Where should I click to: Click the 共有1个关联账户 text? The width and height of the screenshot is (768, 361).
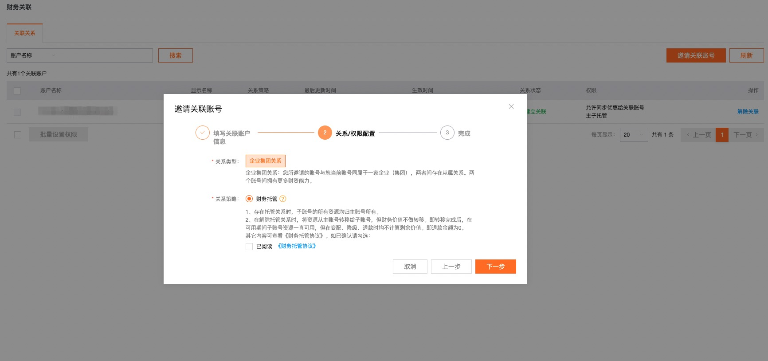click(x=27, y=74)
